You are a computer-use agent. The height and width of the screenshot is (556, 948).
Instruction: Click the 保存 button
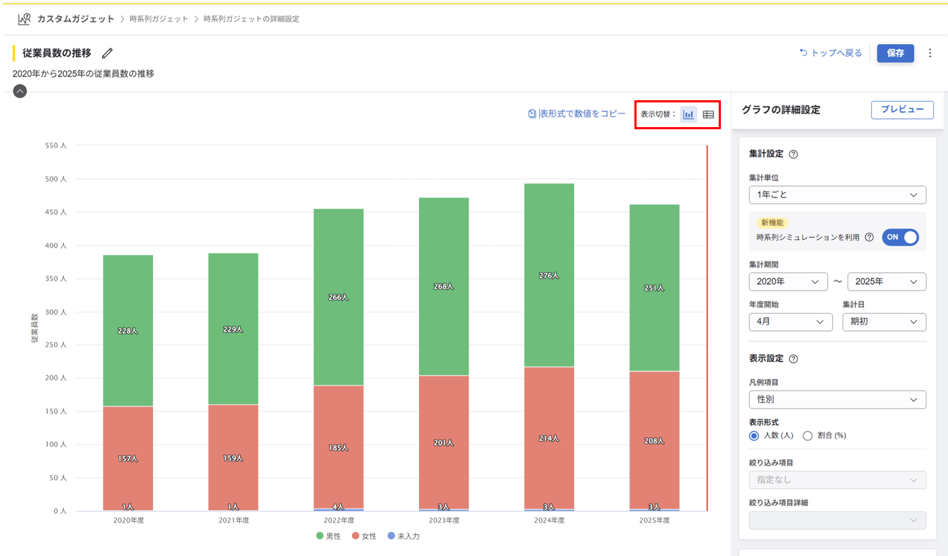[895, 53]
